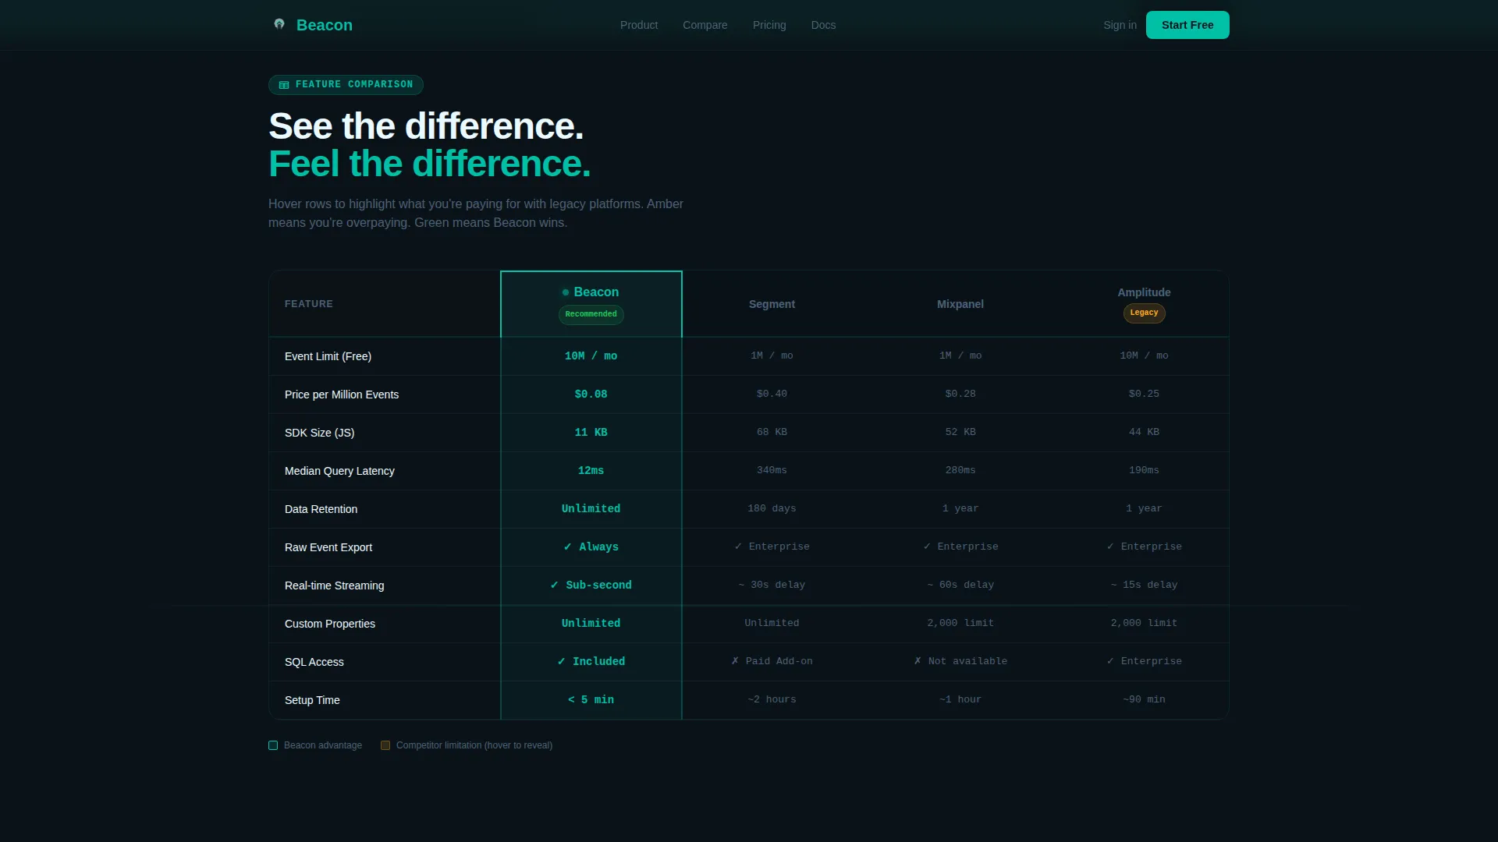Click Mixpanel's 52 KB cell

coord(960,433)
